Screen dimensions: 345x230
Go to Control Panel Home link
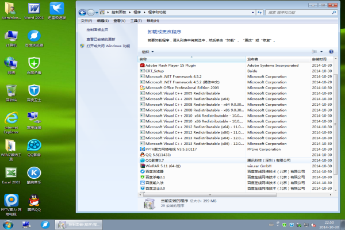point(97,30)
